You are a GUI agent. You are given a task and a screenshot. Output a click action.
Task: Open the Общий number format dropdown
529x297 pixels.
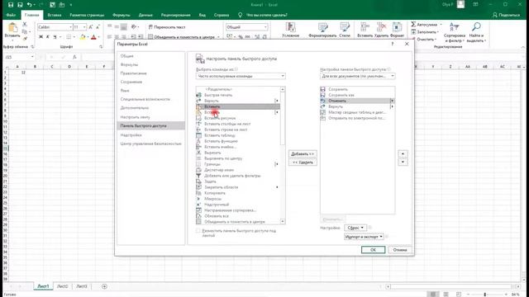265,27
